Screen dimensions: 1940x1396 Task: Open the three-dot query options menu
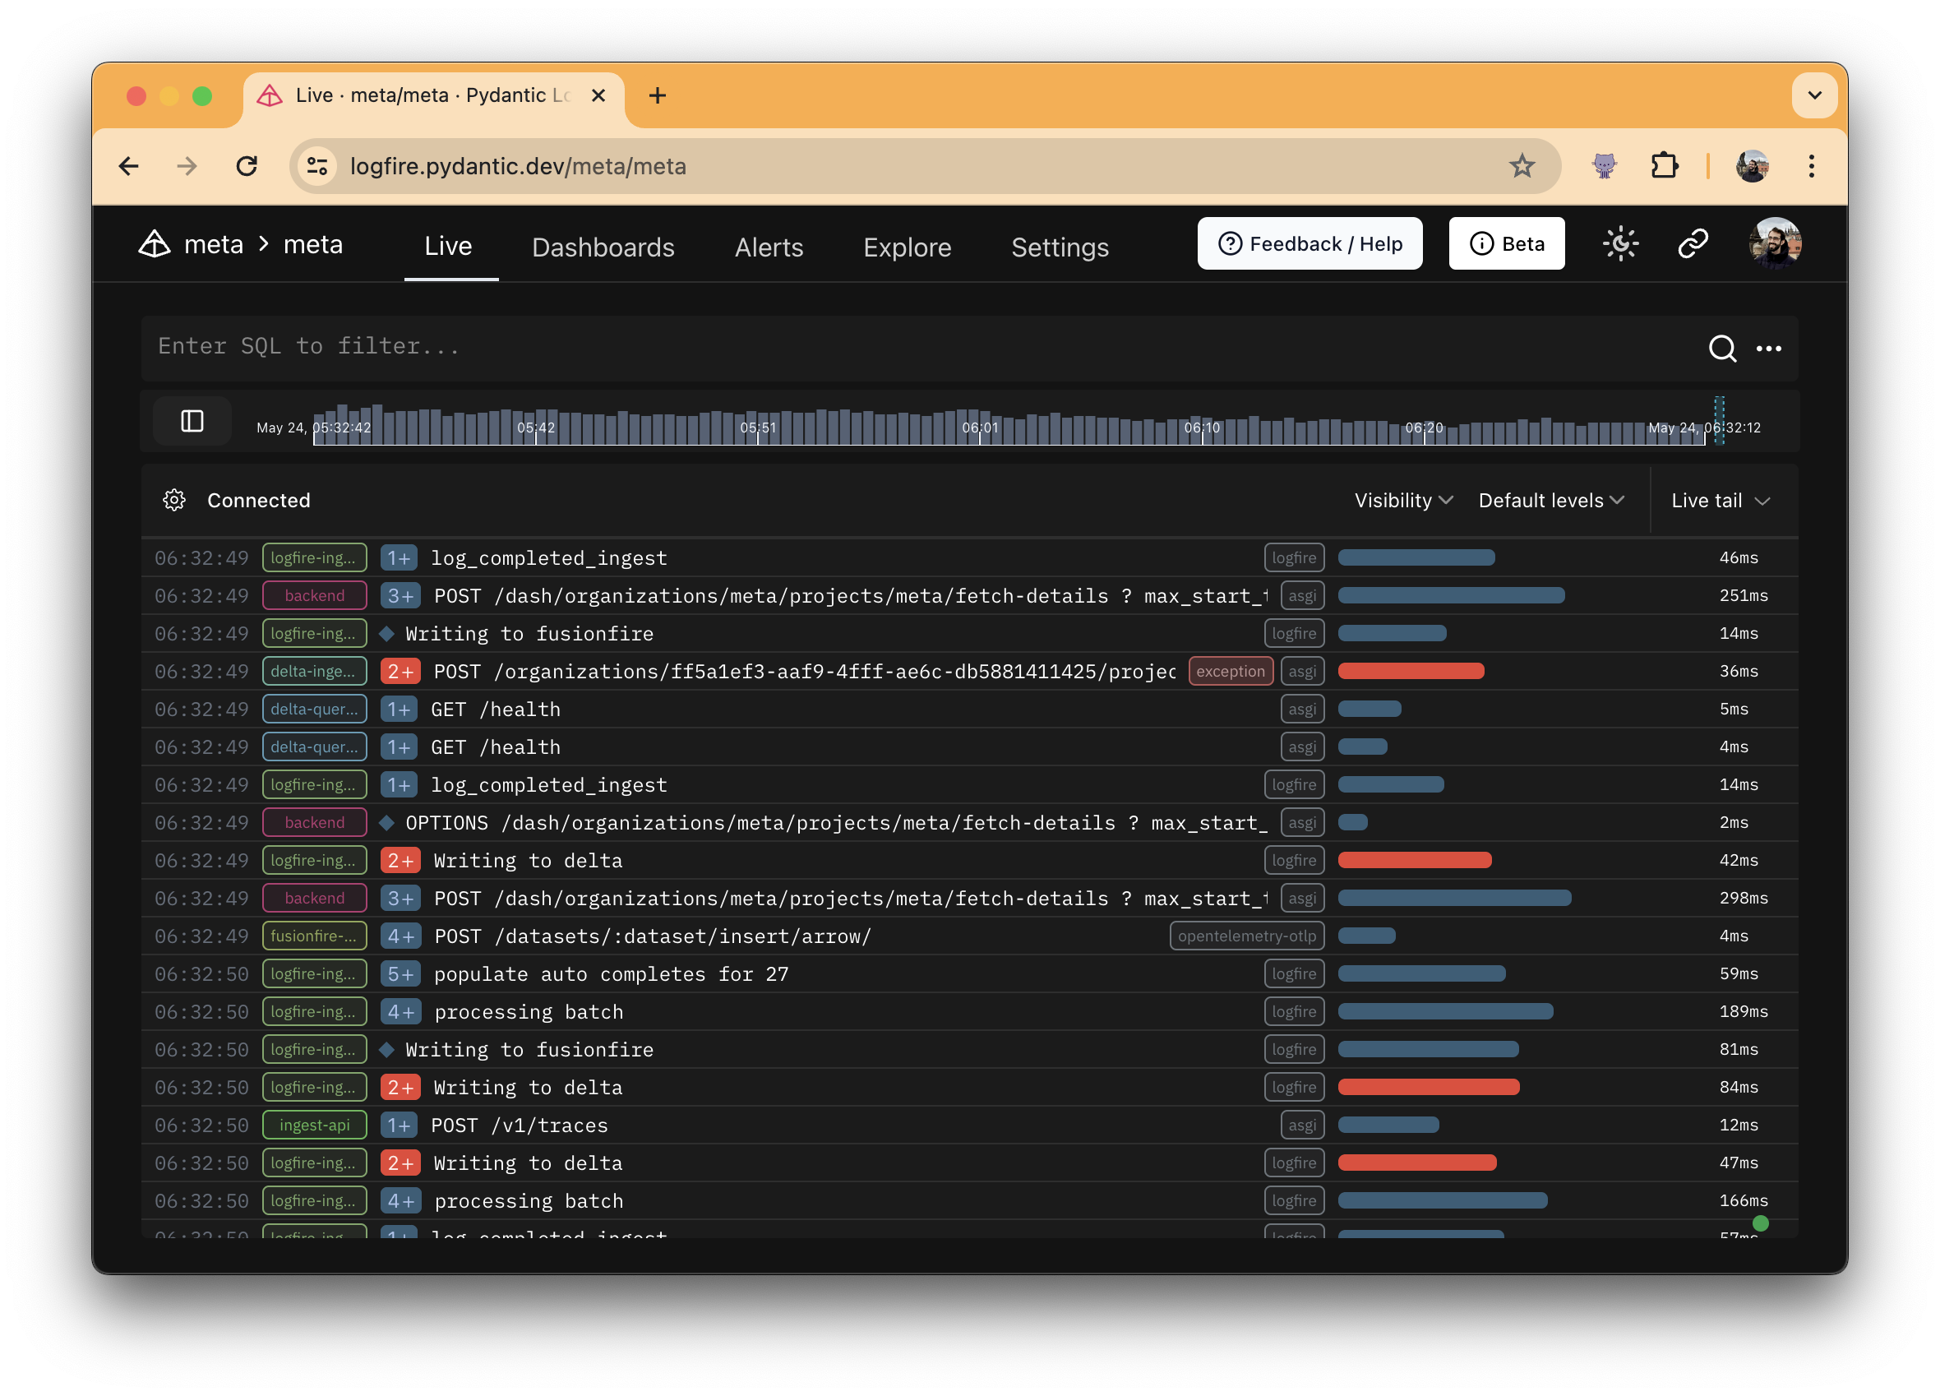coord(1768,348)
